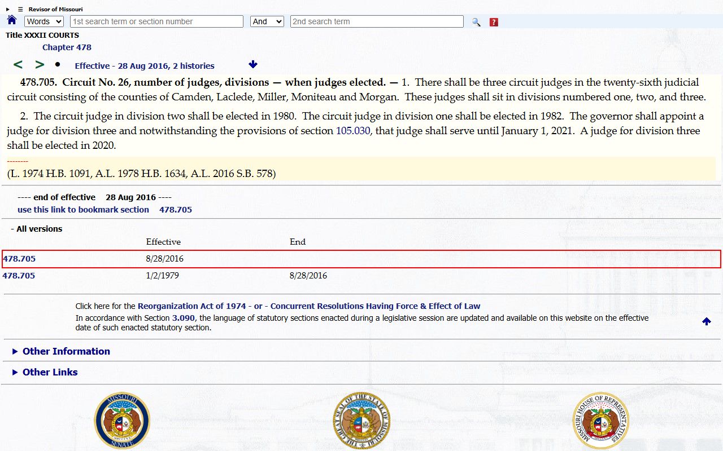Click the 8/28/2016 end date cell
Image resolution: width=723 pixels, height=451 pixels.
coord(308,276)
